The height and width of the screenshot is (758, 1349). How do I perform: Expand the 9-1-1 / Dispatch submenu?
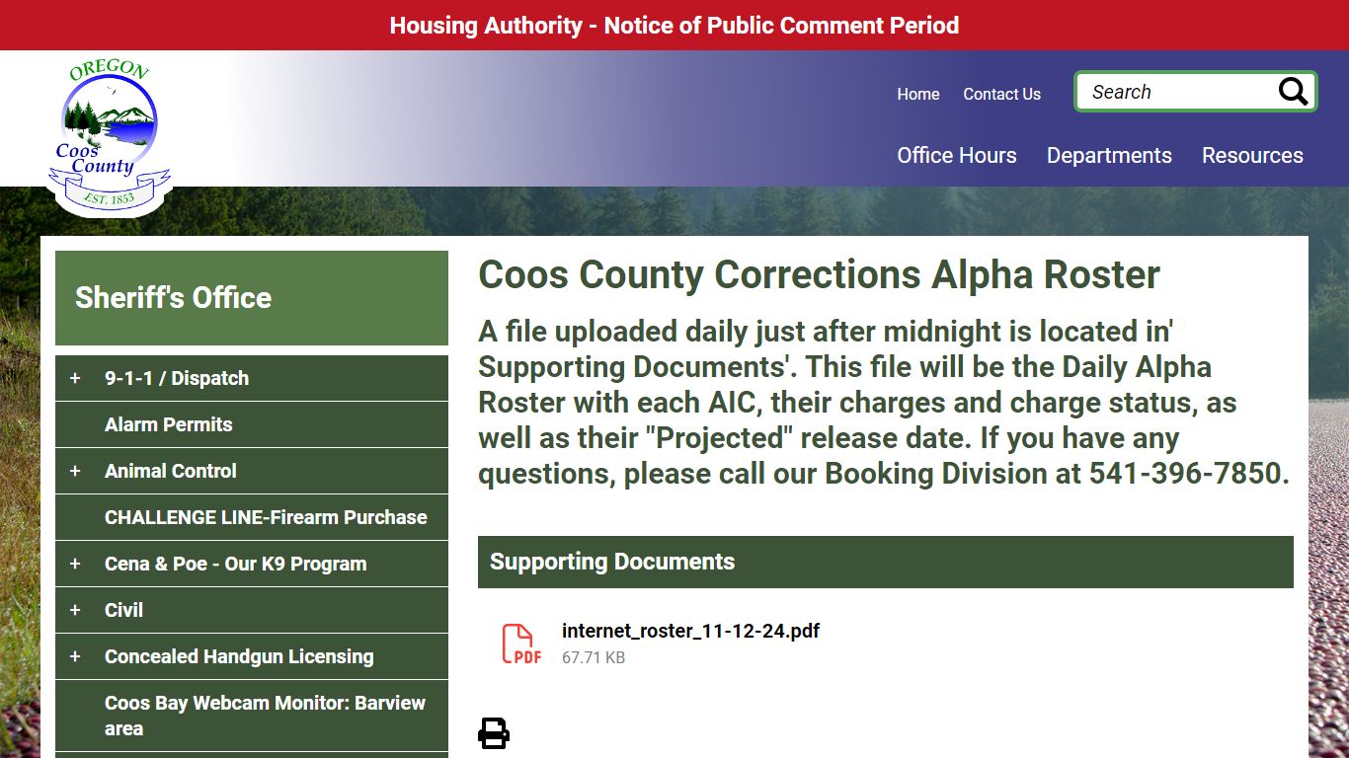tap(75, 378)
